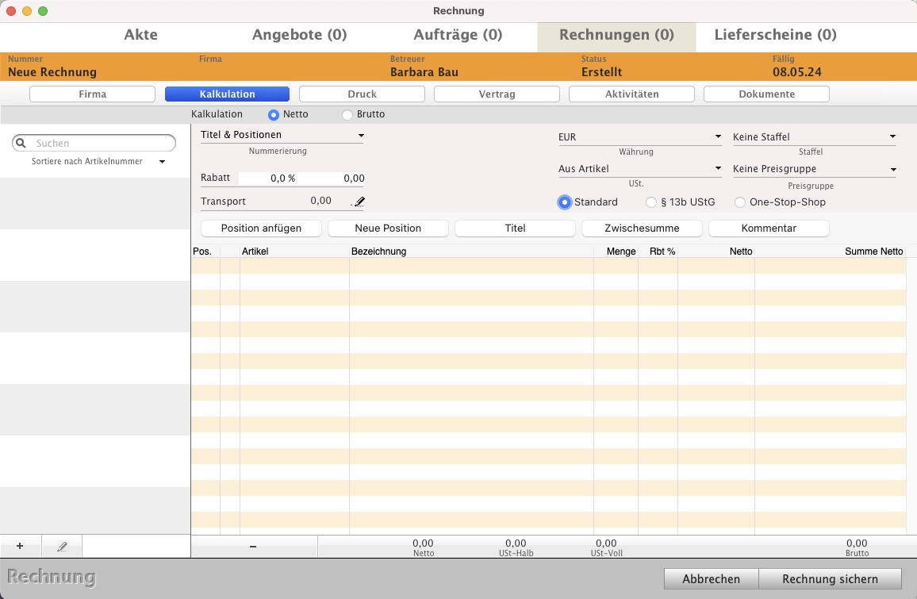Image resolution: width=917 pixels, height=599 pixels.
Task: Click the Rechnung sichern button
Action: pos(830,579)
